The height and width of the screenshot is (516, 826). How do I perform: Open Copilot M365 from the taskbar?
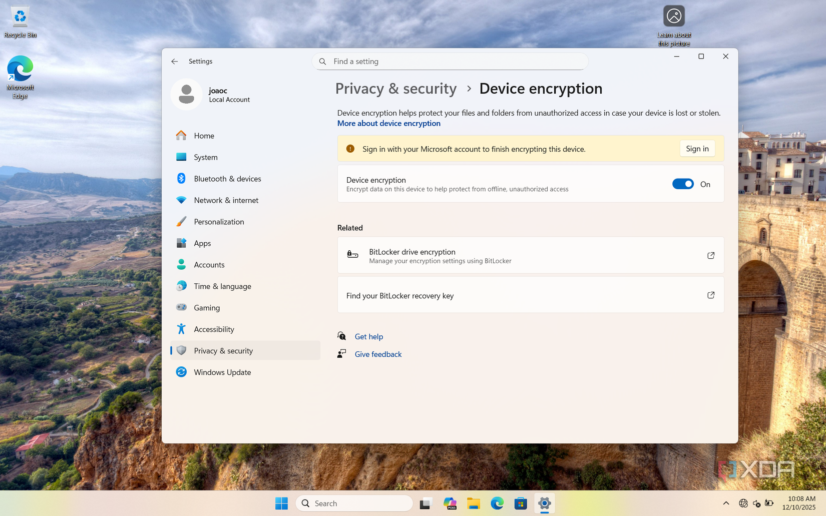coord(450,503)
